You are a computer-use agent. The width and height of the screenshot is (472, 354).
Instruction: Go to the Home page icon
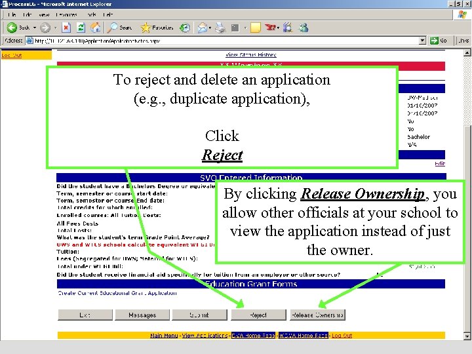point(96,28)
